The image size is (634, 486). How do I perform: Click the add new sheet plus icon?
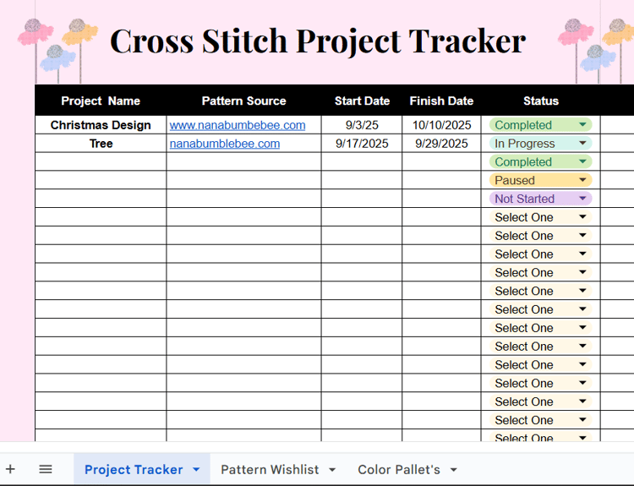(x=10, y=469)
